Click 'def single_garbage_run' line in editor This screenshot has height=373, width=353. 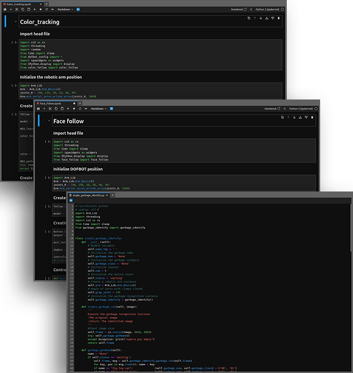[x=109, y=307]
